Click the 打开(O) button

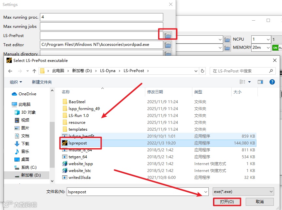227,202
